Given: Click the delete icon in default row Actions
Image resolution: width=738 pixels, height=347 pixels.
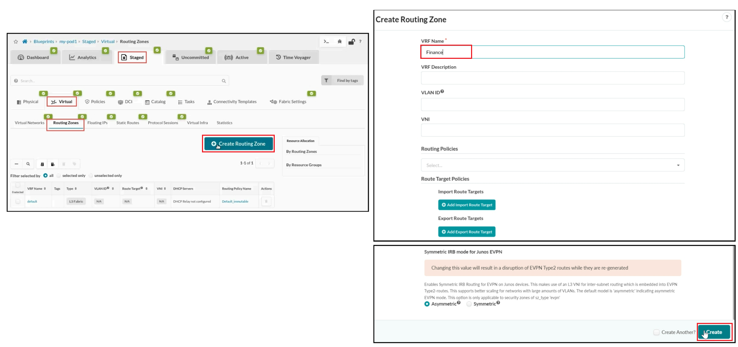Looking at the screenshot, I should click(x=266, y=201).
